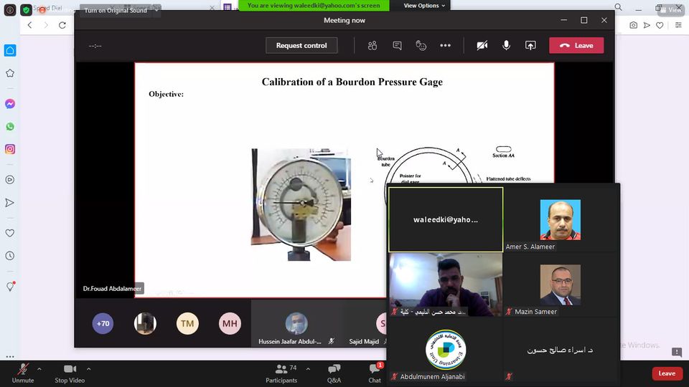Open Teams more actions ellipsis menu
Image resolution: width=689 pixels, height=387 pixels.
pyautogui.click(x=445, y=45)
